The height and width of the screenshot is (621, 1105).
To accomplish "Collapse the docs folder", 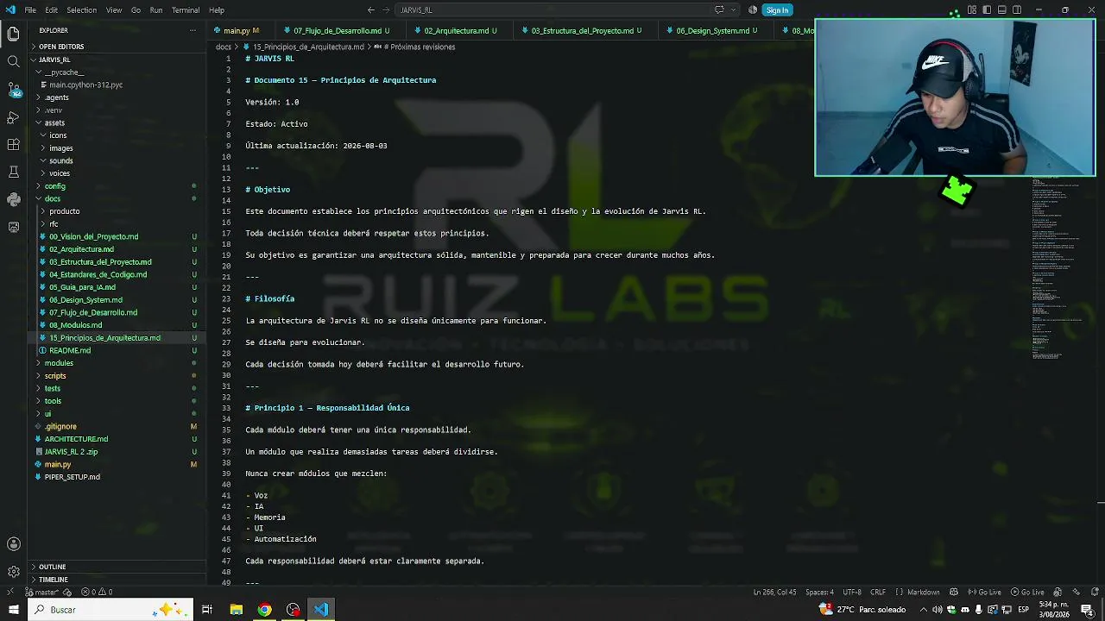I will (117, 198).
